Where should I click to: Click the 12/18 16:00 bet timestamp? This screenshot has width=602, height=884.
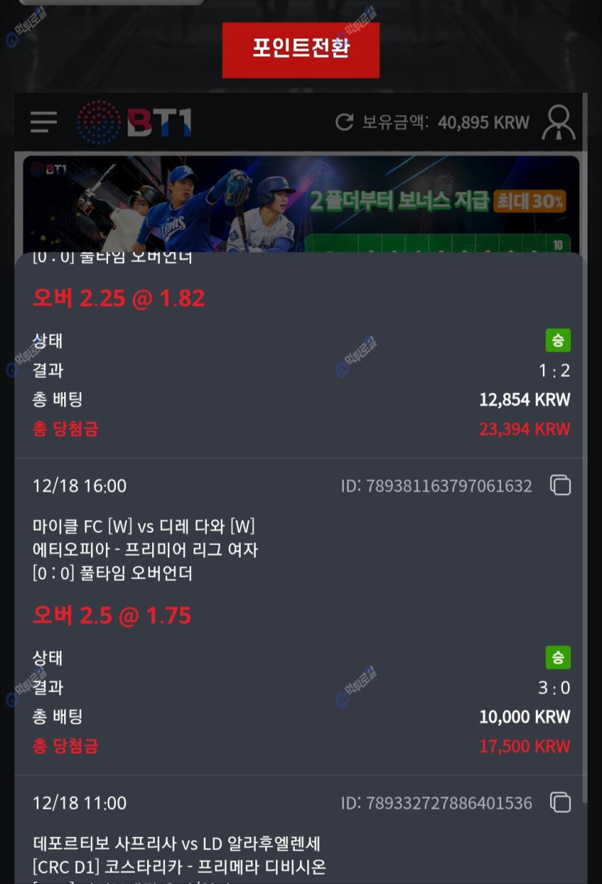pyautogui.click(x=79, y=486)
